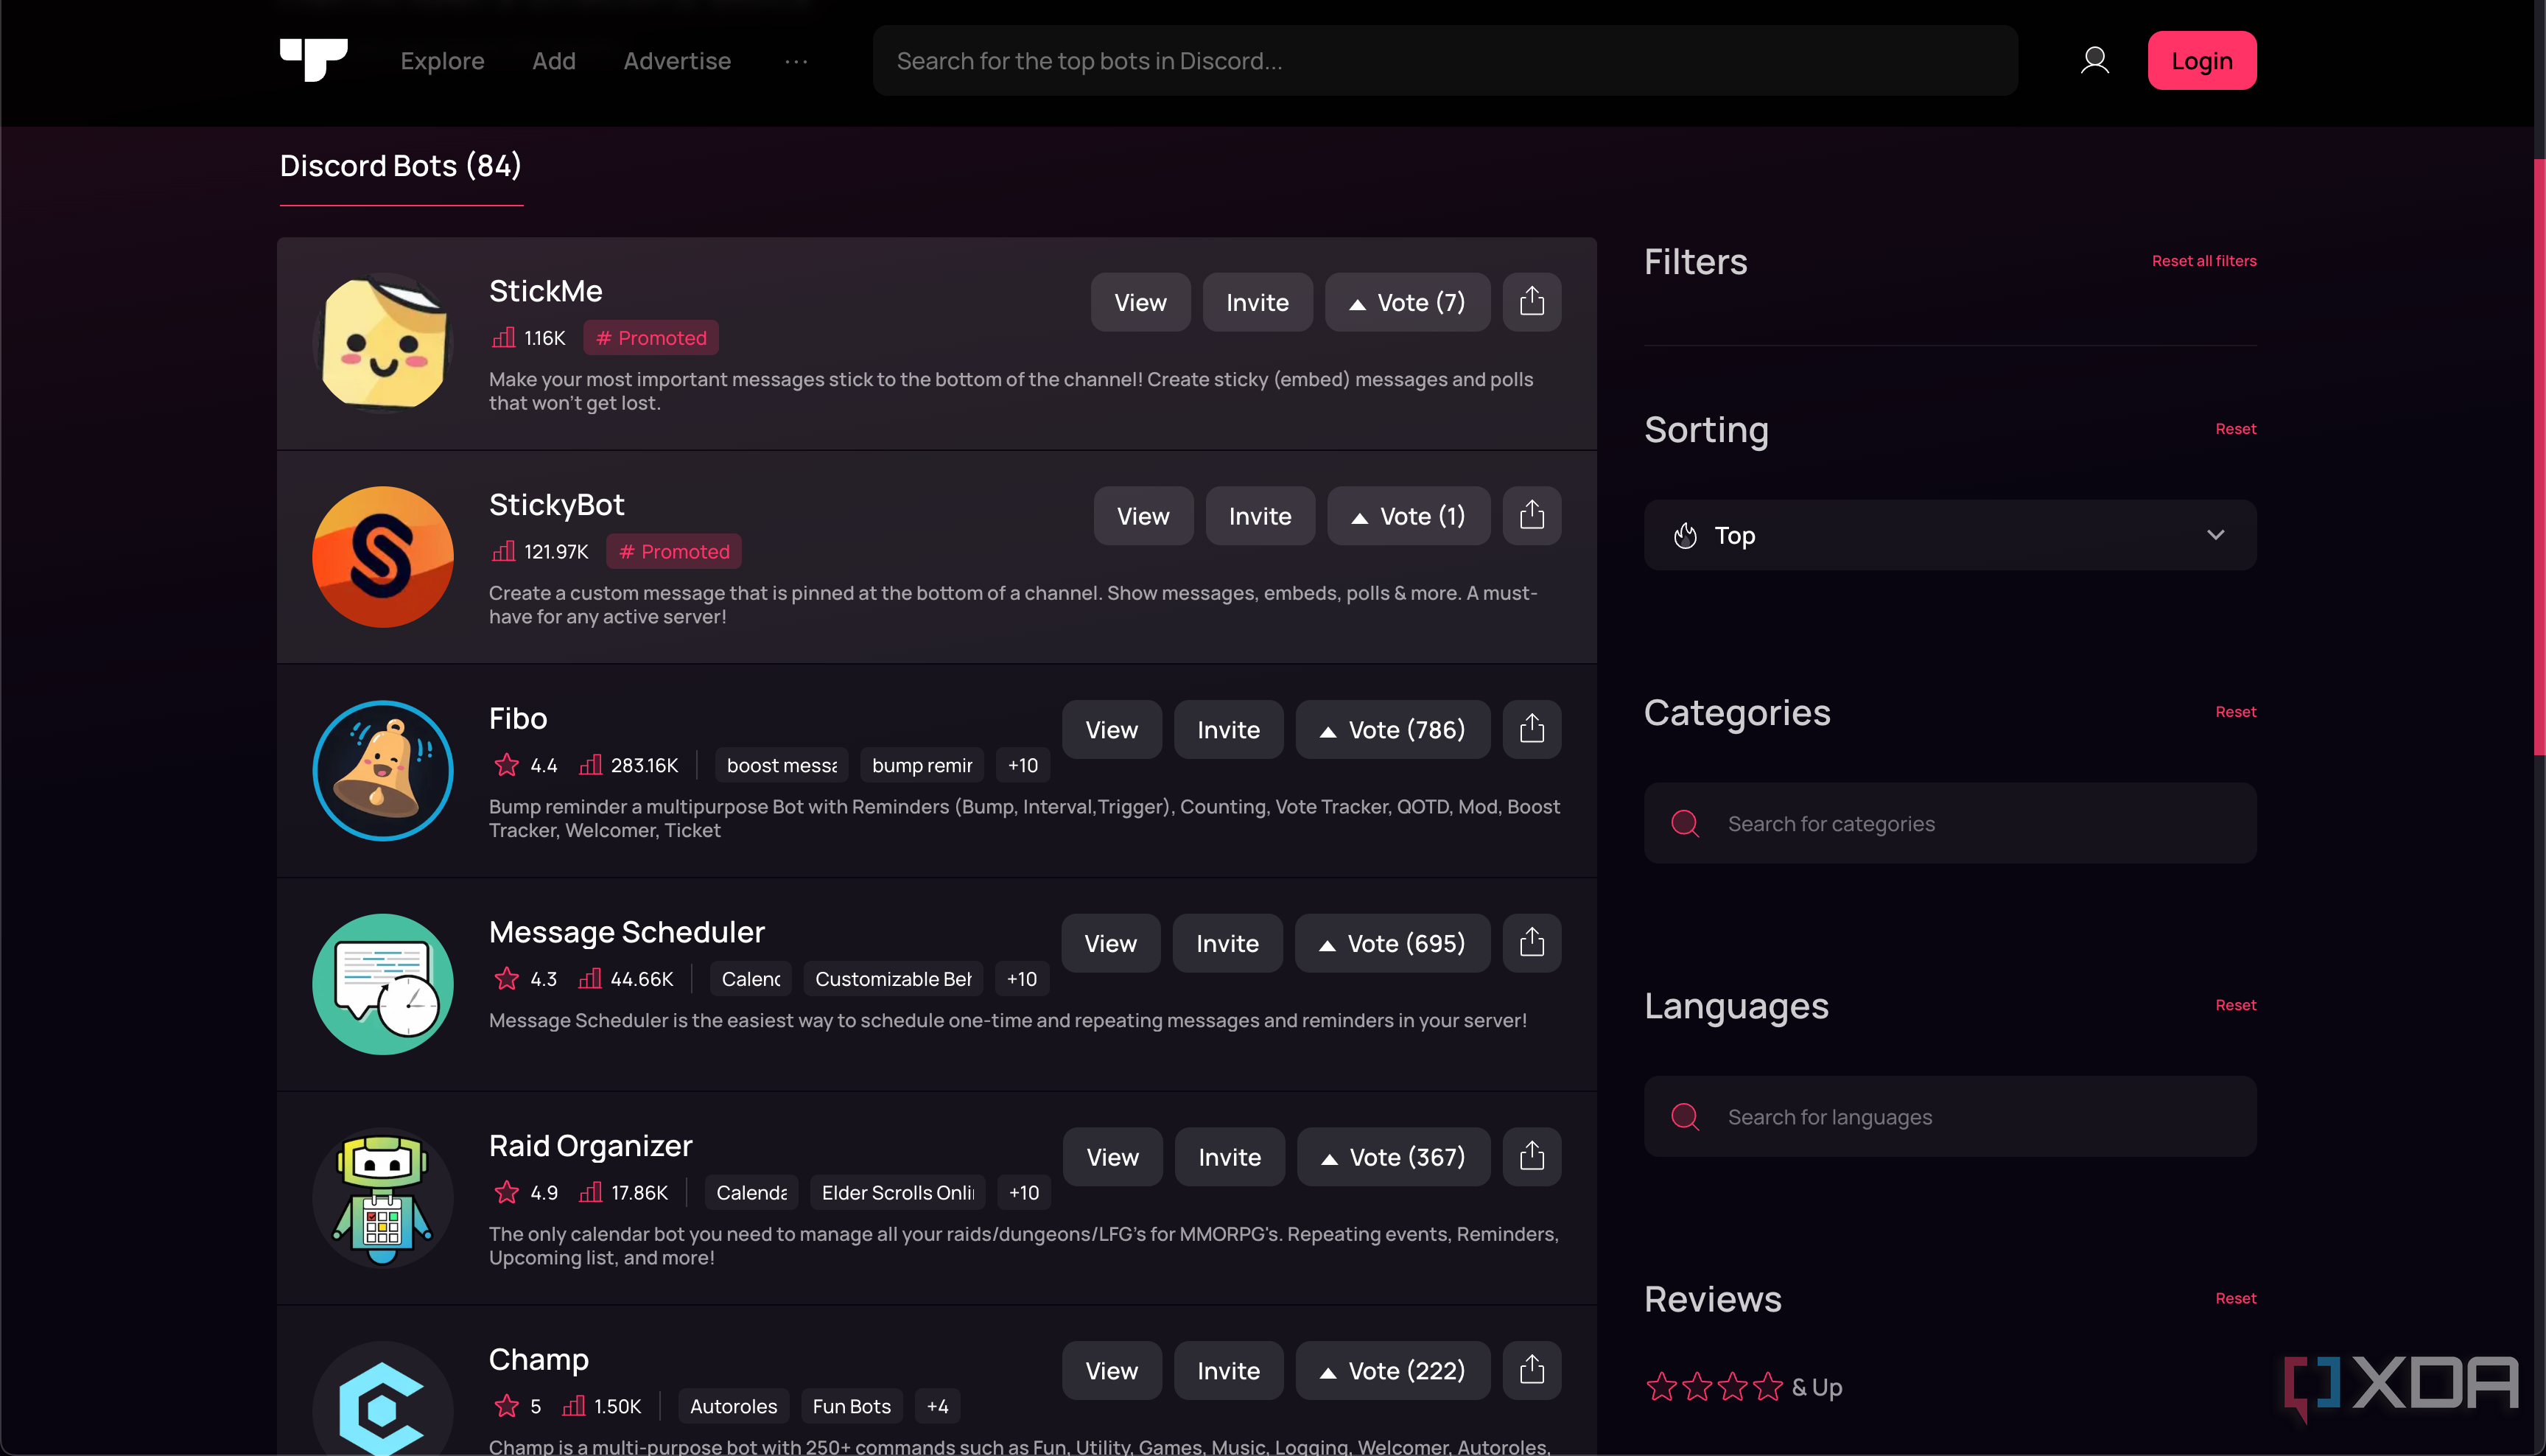Toggle the Autoroles tag on Champ
The width and height of the screenshot is (2546, 1456).
(733, 1405)
